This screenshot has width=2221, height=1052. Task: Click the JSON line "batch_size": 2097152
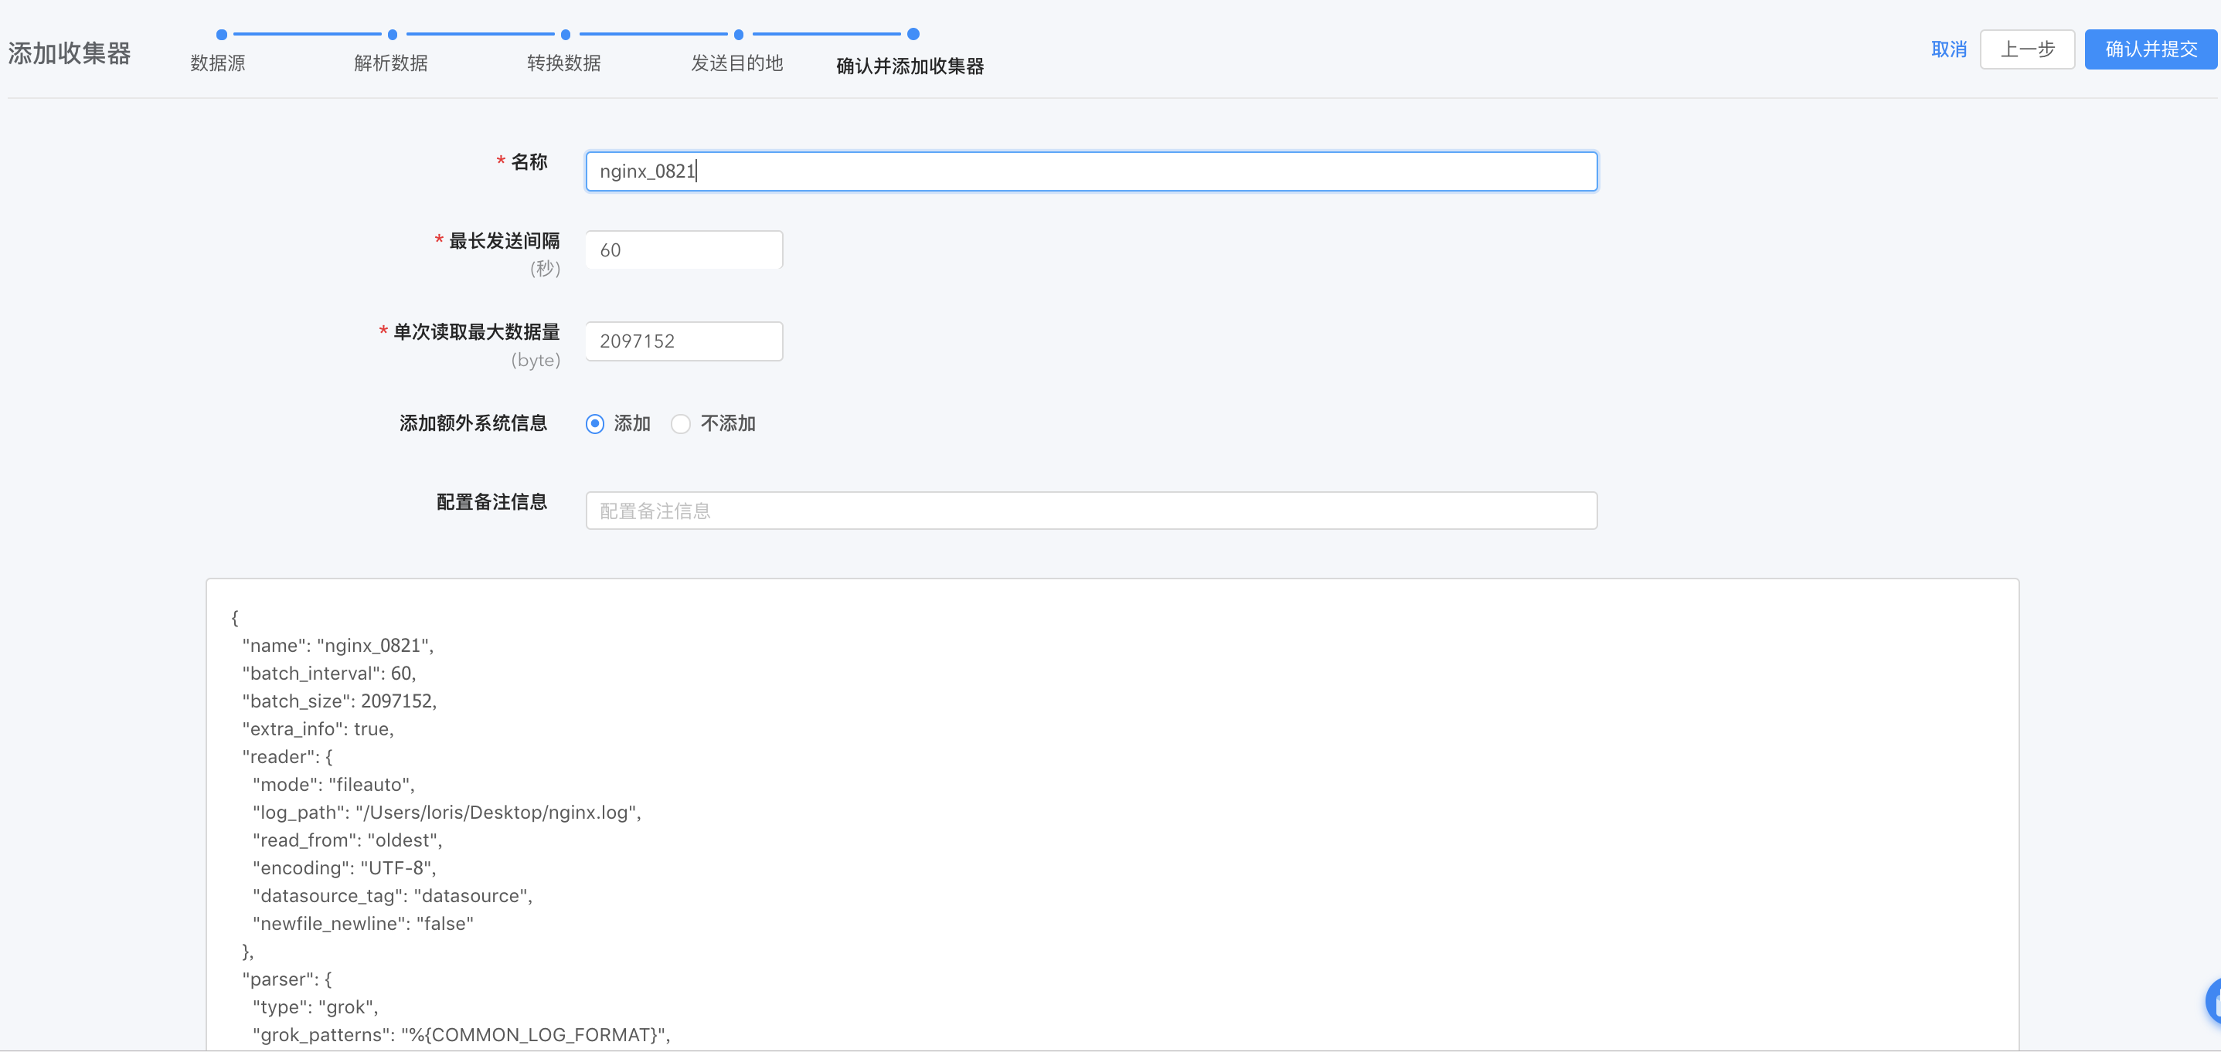tap(340, 701)
